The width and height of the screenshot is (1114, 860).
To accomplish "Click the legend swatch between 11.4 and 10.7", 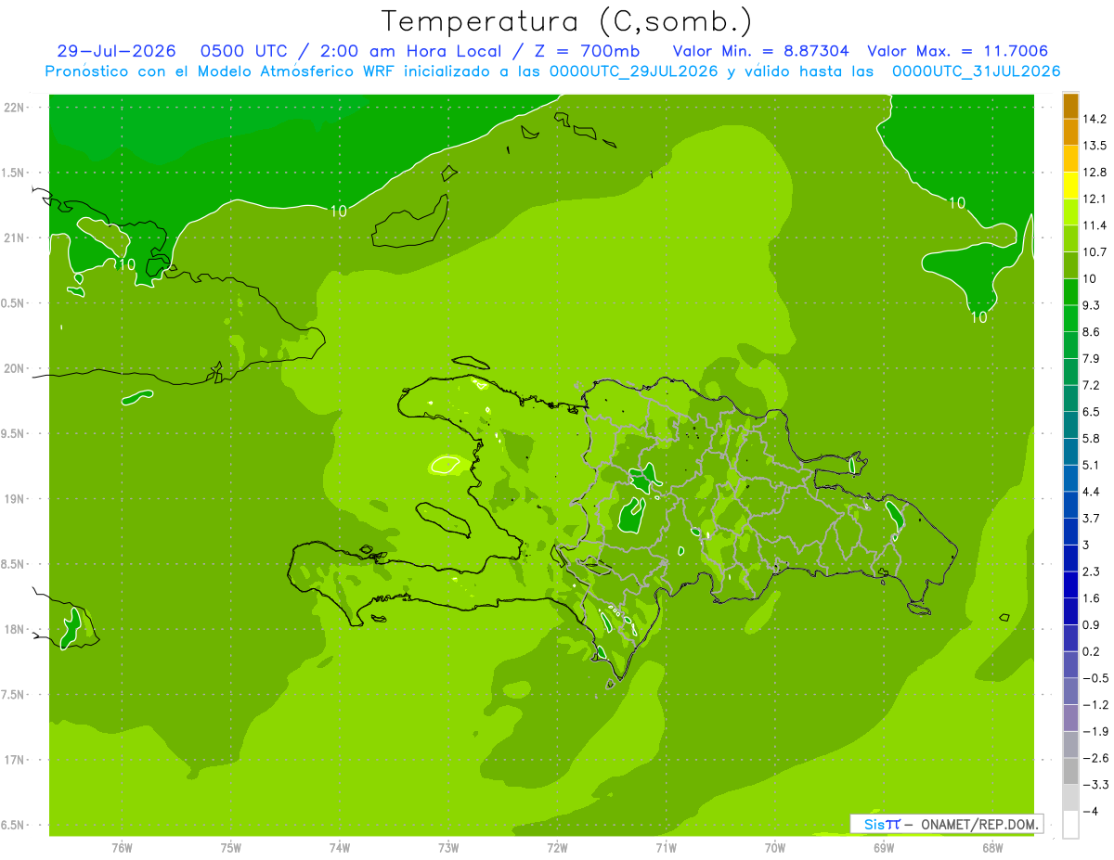I will 1070,239.
